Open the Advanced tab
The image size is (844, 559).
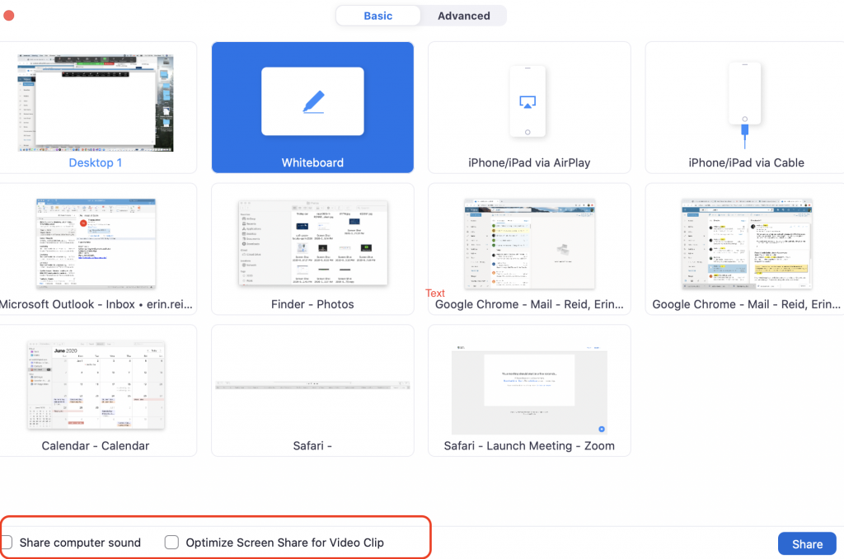463,16
